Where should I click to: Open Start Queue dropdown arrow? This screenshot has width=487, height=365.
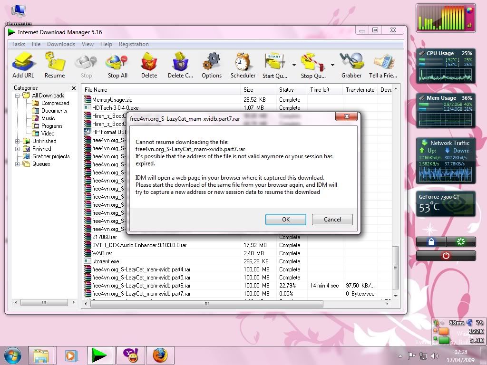(x=294, y=65)
